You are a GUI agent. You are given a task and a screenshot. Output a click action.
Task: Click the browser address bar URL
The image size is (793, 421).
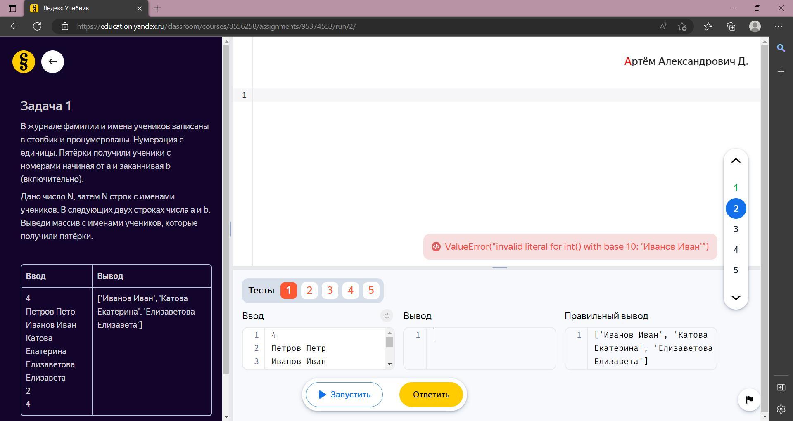[216, 26]
